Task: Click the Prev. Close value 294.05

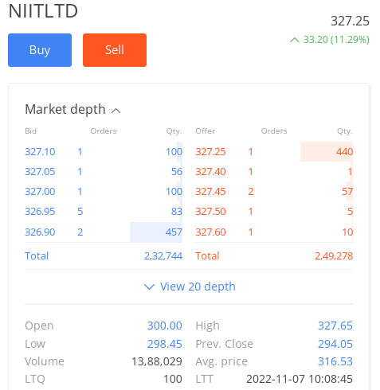Action: coord(335,344)
